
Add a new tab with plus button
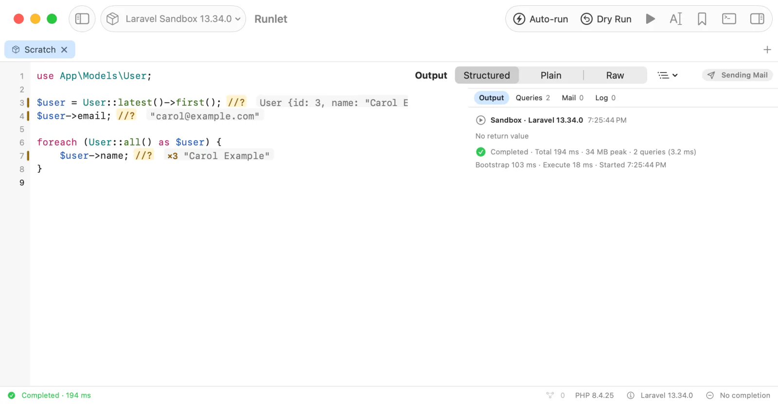point(767,50)
